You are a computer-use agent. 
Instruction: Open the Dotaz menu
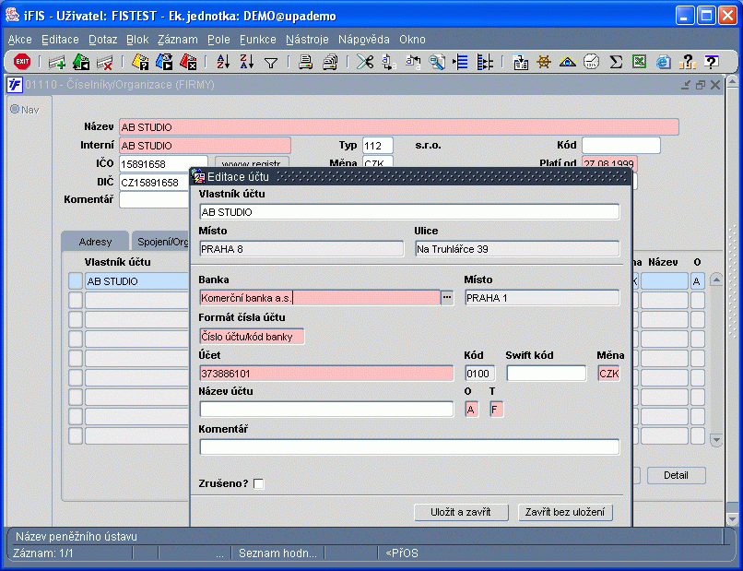103,40
